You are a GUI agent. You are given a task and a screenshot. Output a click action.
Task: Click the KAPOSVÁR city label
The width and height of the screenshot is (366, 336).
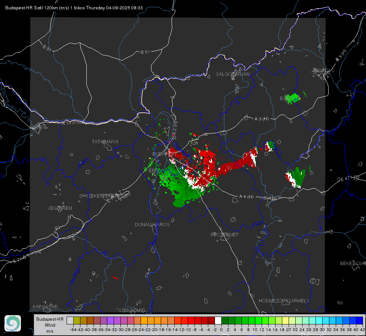pos(45,307)
